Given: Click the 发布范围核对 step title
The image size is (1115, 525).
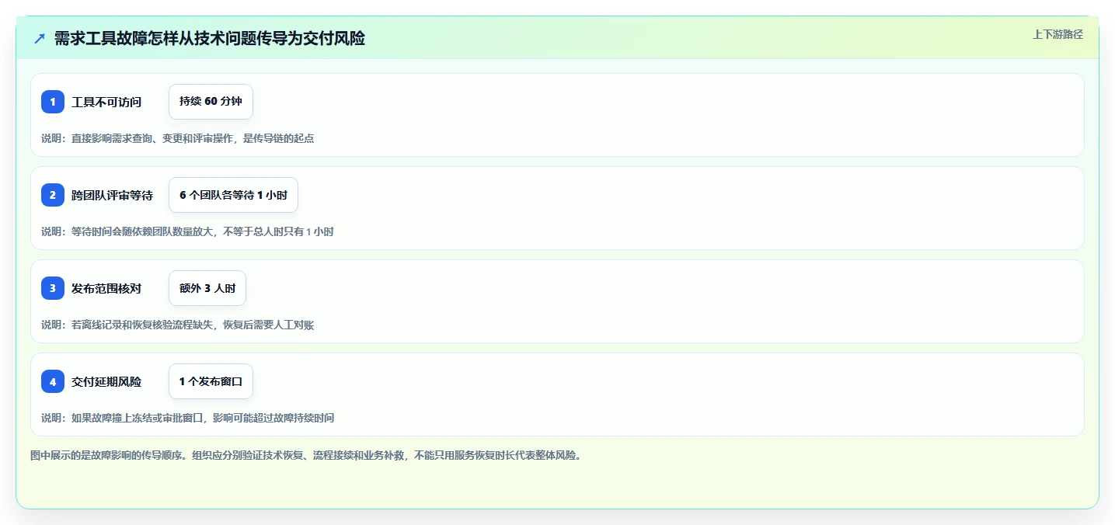Looking at the screenshot, I should tap(106, 288).
